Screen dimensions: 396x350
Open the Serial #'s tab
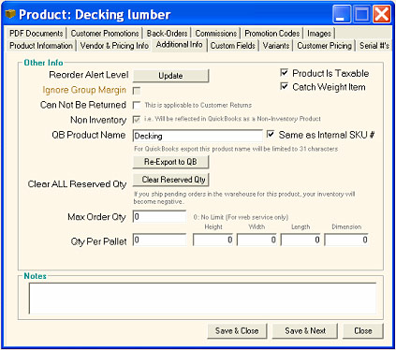coord(374,46)
